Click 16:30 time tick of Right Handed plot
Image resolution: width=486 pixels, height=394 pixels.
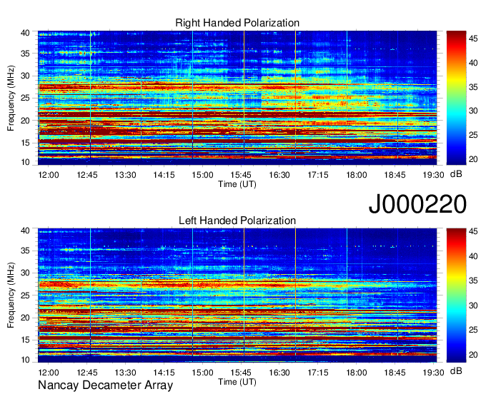pos(279,175)
